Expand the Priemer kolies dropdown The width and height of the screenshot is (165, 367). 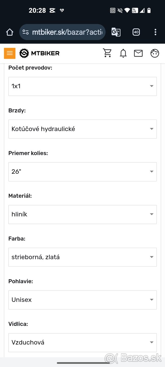[x=82, y=172]
